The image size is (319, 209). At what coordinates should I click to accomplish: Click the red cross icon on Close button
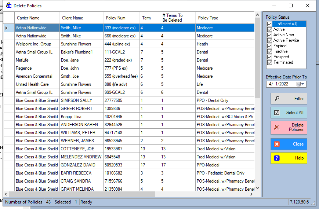click(277, 144)
